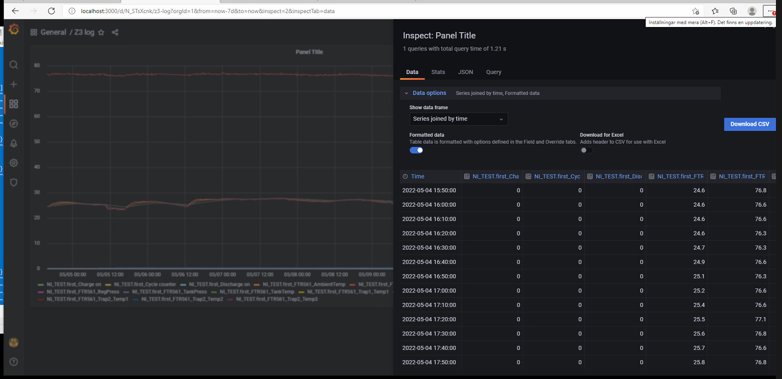Click the user avatar in sidebar
This screenshot has width=782, height=379.
click(x=14, y=342)
